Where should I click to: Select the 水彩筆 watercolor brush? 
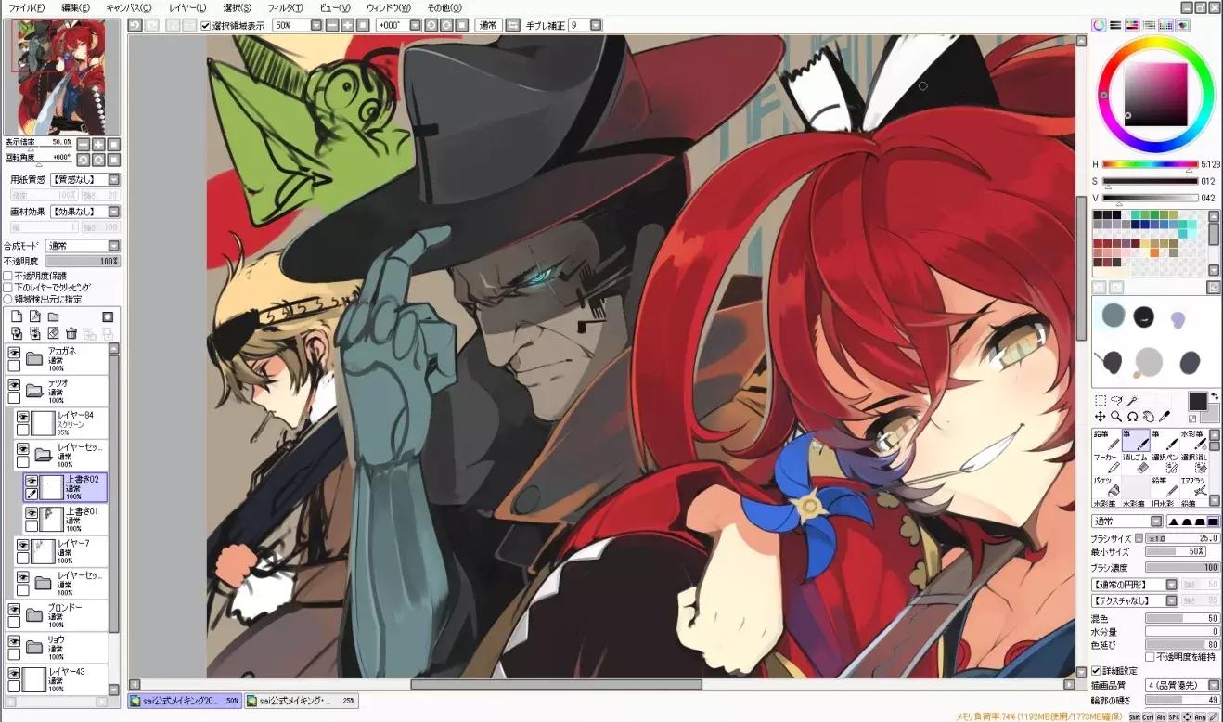click(1192, 440)
